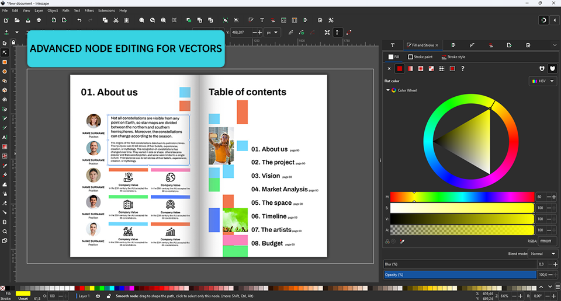Undo the last action with the arrow icon
This screenshot has height=301, width=561.
point(79,20)
